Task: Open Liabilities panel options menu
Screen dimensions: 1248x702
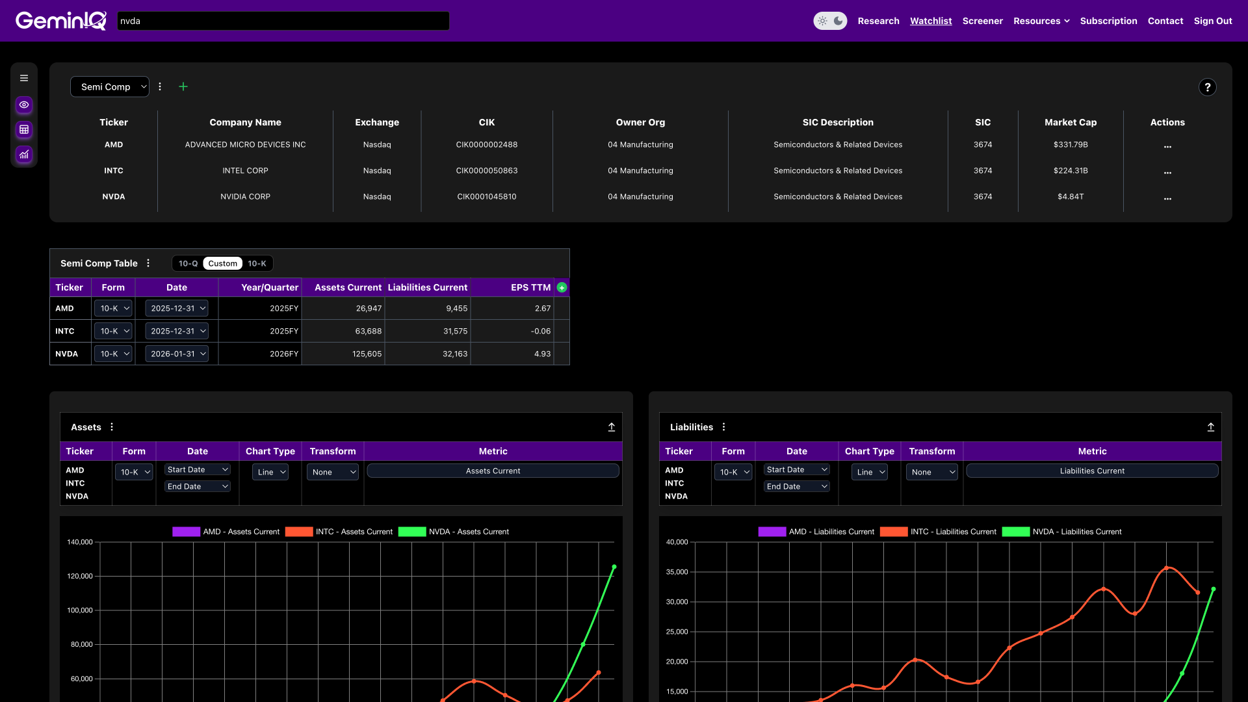Action: (723, 427)
